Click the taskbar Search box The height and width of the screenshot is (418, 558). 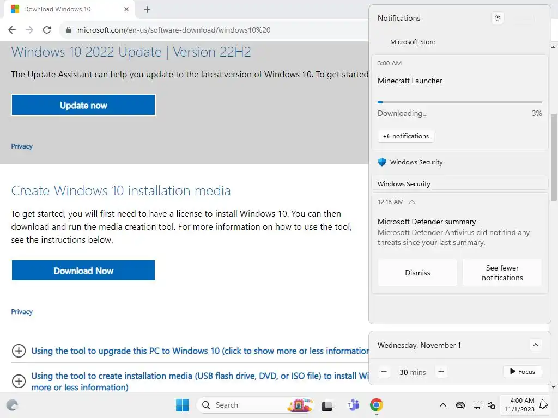tap(255, 405)
